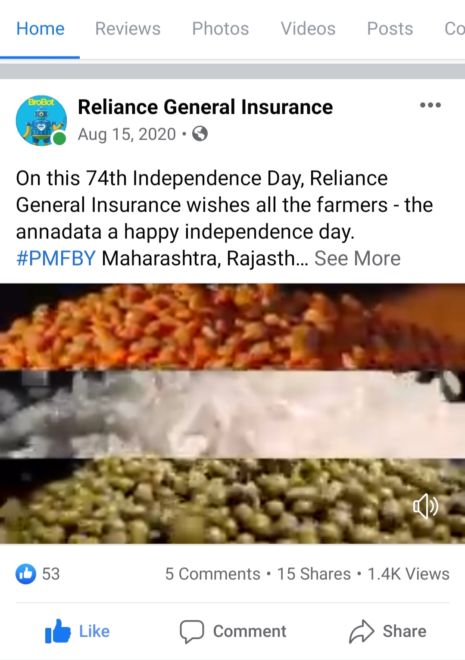Screen dimensions: 465x660
Task: Open the three-dot post options menu
Action: click(x=430, y=105)
